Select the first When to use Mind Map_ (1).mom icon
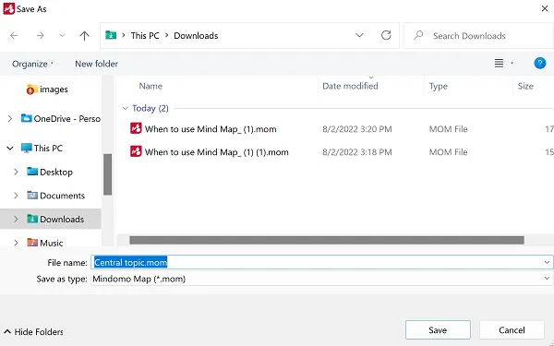This screenshot has height=346, width=554. pos(136,128)
